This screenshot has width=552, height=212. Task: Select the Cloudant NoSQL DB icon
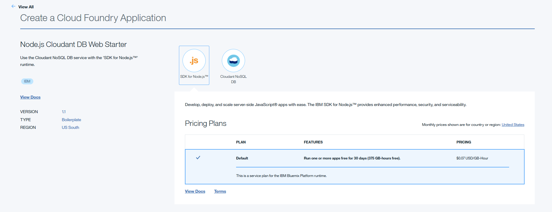[233, 61]
